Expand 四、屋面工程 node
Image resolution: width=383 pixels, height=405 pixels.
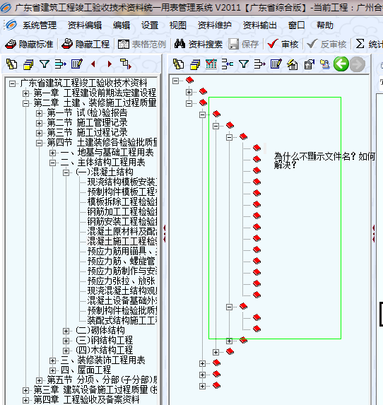point(52,370)
